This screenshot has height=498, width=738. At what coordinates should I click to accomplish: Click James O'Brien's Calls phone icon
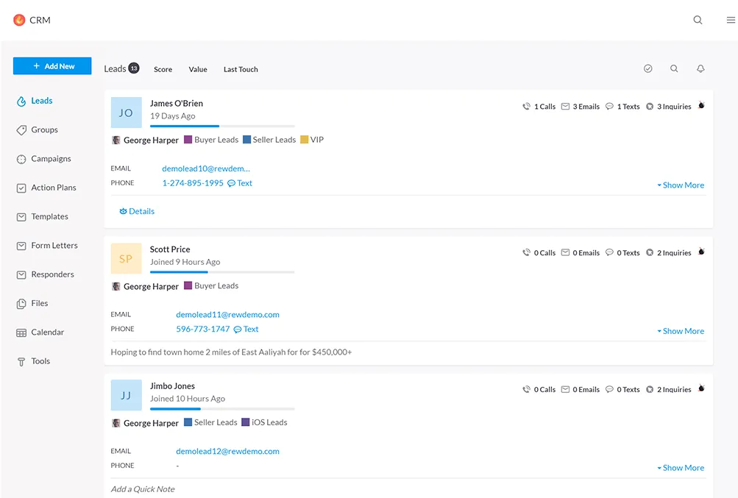point(526,107)
